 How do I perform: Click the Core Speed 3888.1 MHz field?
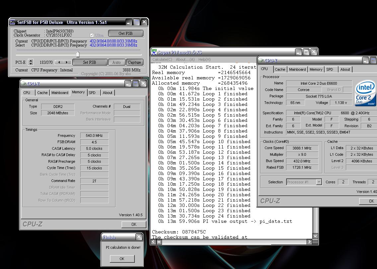302,148
